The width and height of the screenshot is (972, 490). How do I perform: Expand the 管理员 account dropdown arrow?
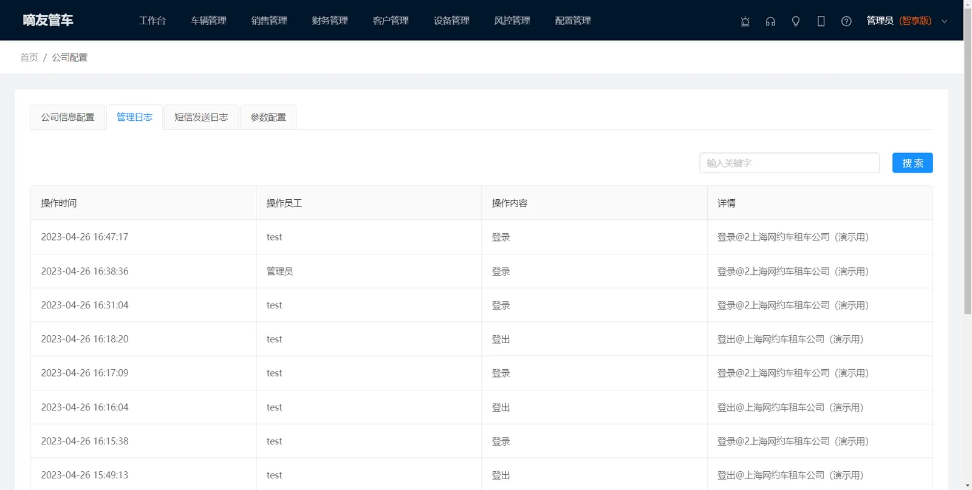[x=944, y=21]
